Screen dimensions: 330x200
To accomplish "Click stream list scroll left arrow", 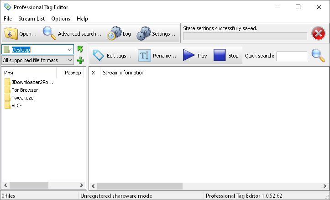I will tap(93, 186).
